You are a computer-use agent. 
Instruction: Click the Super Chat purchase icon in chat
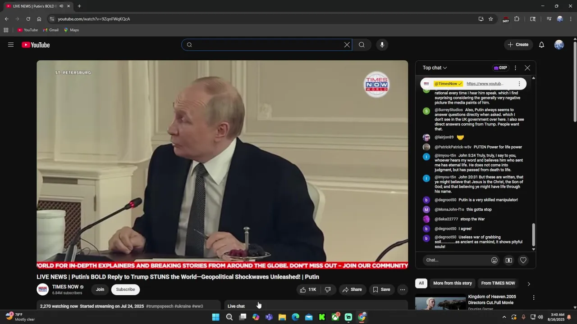tap(508, 260)
